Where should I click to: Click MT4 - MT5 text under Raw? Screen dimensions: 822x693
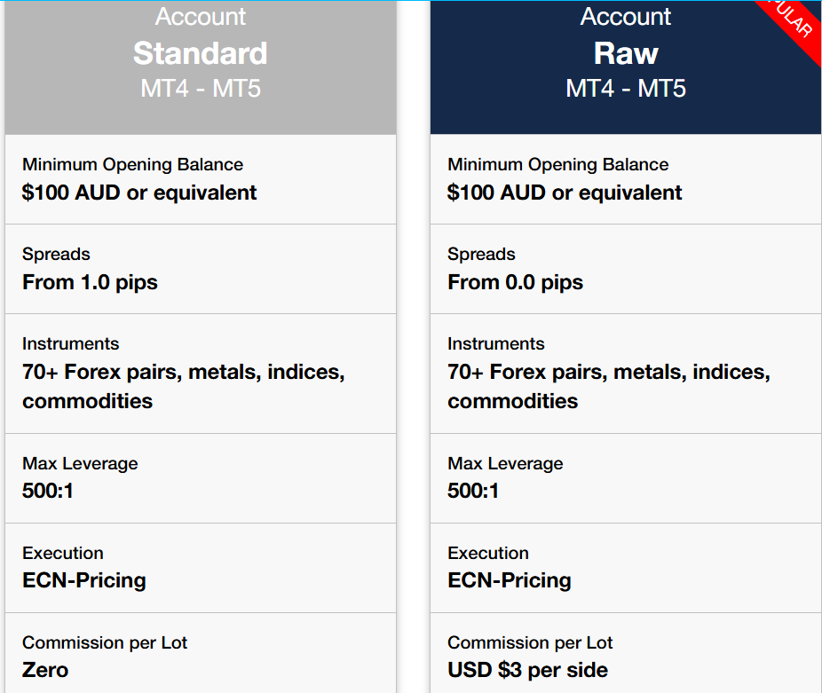[626, 89]
